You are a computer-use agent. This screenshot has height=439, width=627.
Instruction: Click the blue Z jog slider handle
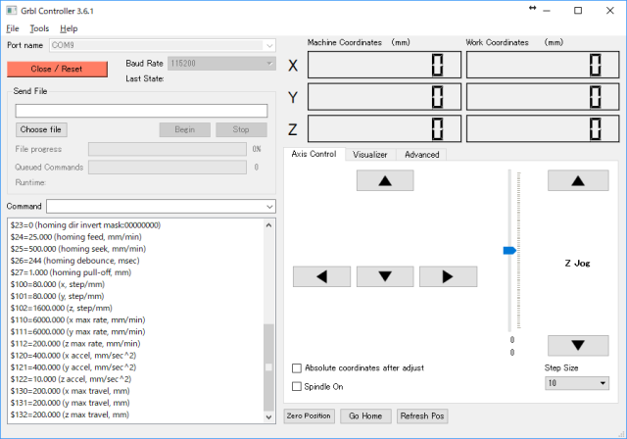[509, 251]
